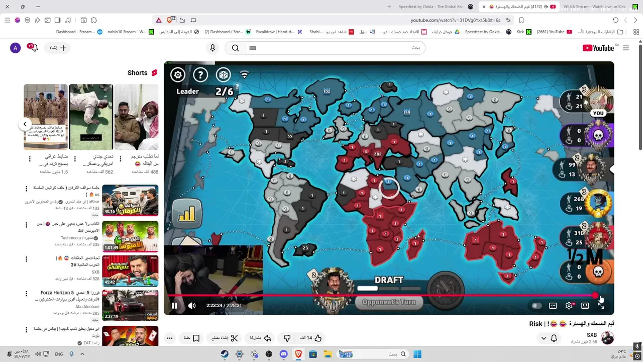Open recommended video جلسة سوالف الكرفان thumbnail
This screenshot has width=643, height=362.
[x=130, y=200]
